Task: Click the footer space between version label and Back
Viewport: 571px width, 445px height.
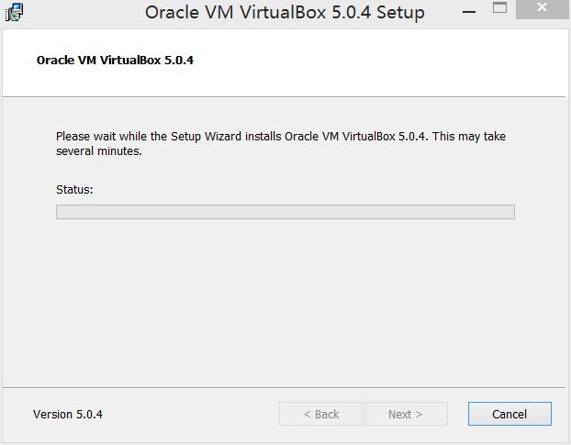Action: [188, 414]
